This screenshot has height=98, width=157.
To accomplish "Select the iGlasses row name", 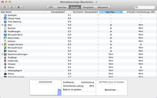I will [11, 64].
